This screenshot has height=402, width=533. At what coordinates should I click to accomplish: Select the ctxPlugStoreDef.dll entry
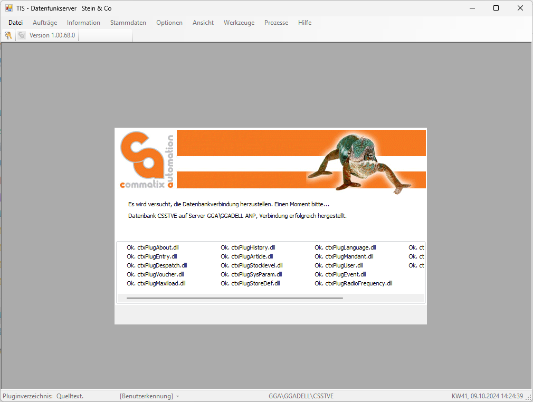click(x=251, y=283)
